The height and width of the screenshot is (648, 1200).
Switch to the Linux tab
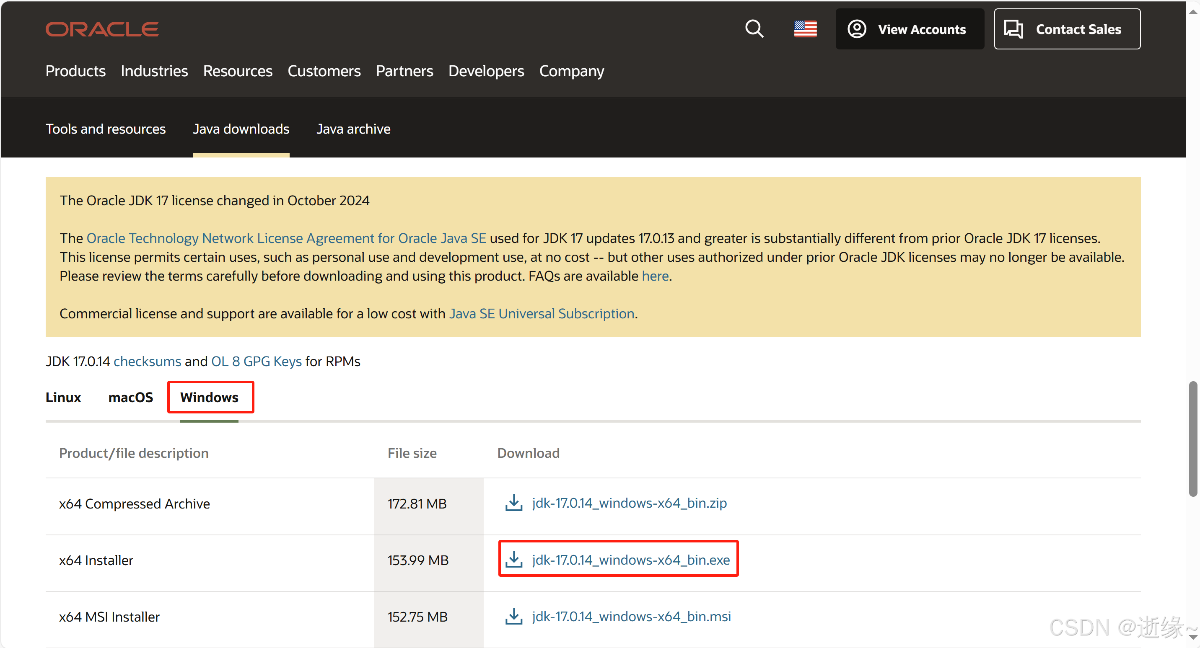(63, 397)
